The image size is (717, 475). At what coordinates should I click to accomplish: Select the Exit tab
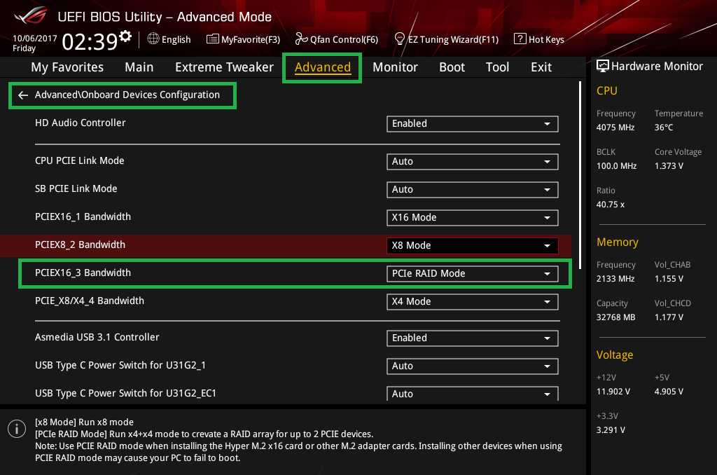pyautogui.click(x=541, y=67)
